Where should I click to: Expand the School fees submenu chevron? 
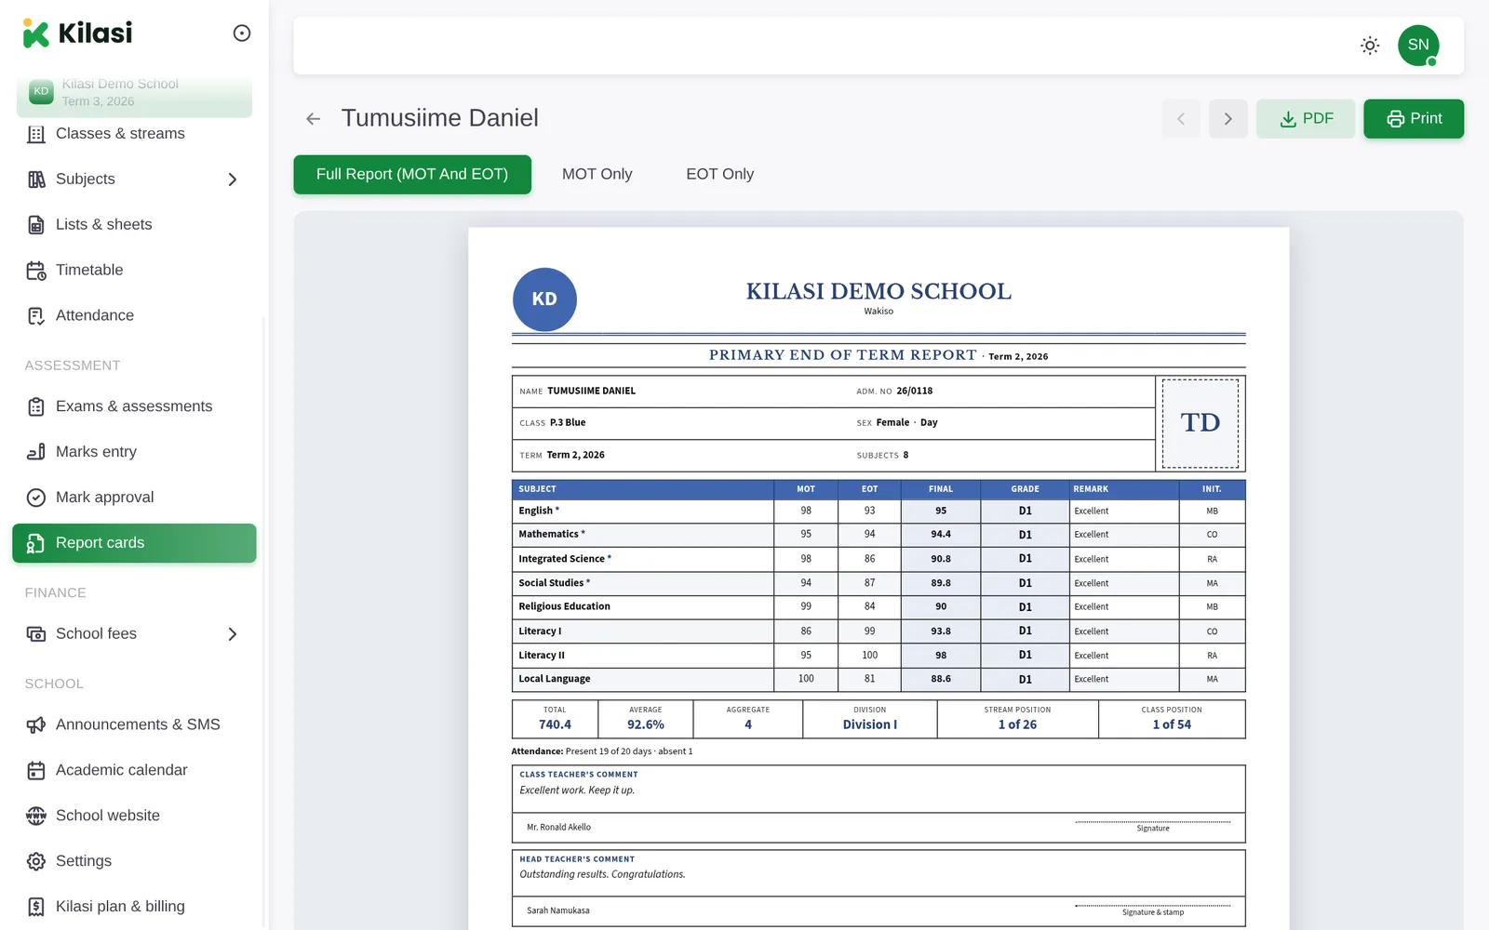click(x=233, y=634)
